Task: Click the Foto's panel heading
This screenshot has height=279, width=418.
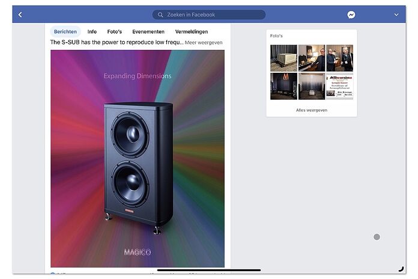Action: pos(276,35)
